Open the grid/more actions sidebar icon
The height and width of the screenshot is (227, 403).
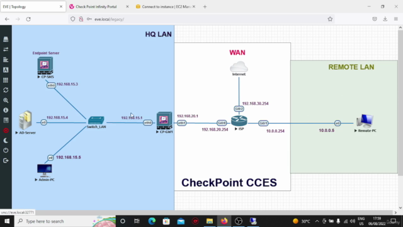[6, 80]
